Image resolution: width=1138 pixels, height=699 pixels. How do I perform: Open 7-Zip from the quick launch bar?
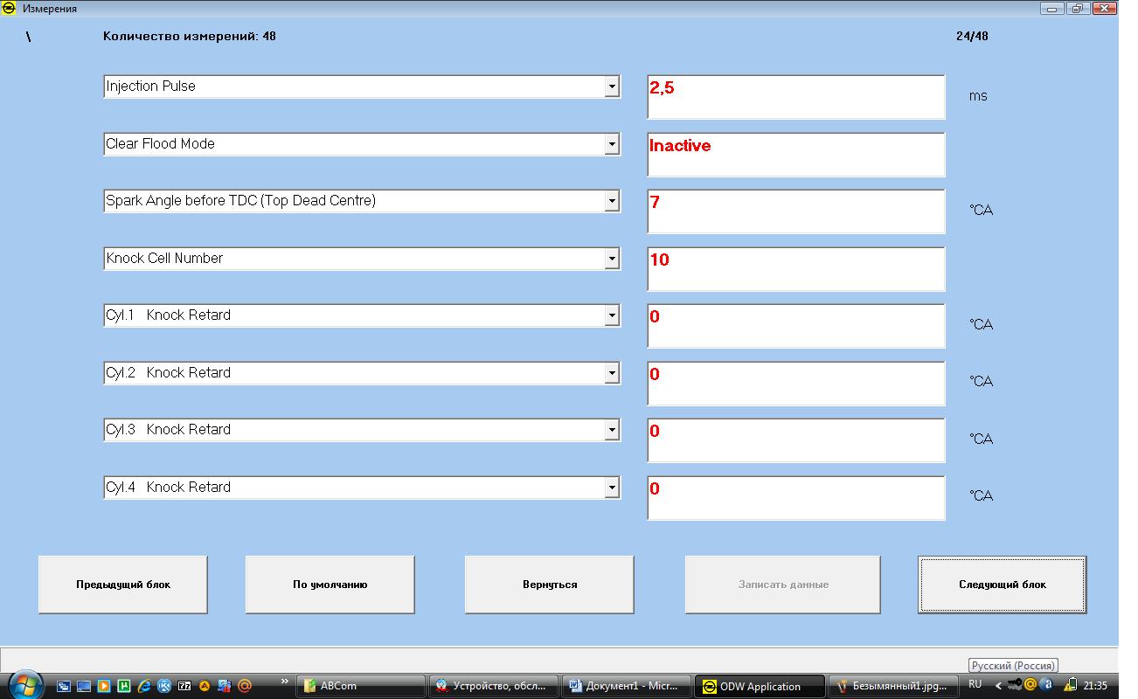coord(184,686)
